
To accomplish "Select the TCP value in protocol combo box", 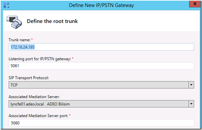I will pyautogui.click(x=14, y=85).
